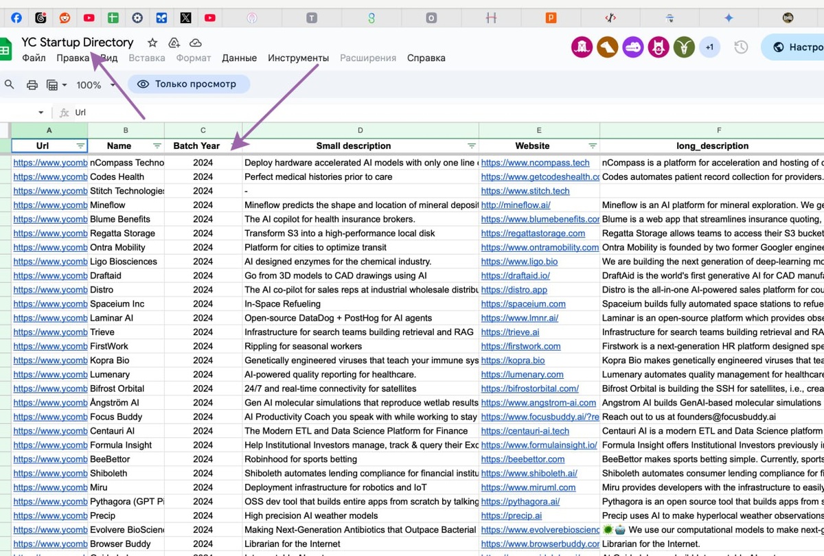Open the Правка menu
Image resolution: width=824 pixels, height=556 pixels.
pyautogui.click(x=73, y=58)
